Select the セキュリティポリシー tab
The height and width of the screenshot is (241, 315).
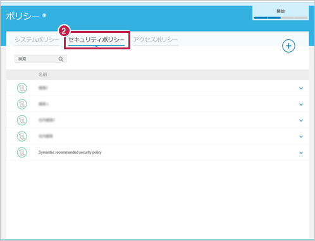(97, 40)
